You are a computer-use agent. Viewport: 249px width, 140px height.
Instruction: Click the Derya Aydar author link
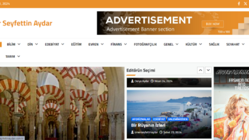point(142,81)
